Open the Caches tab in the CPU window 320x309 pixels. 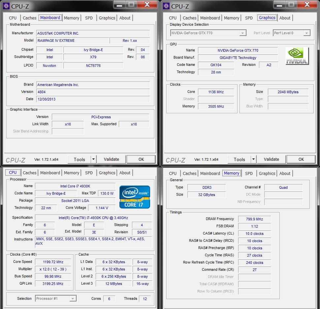pyautogui.click(x=30, y=173)
